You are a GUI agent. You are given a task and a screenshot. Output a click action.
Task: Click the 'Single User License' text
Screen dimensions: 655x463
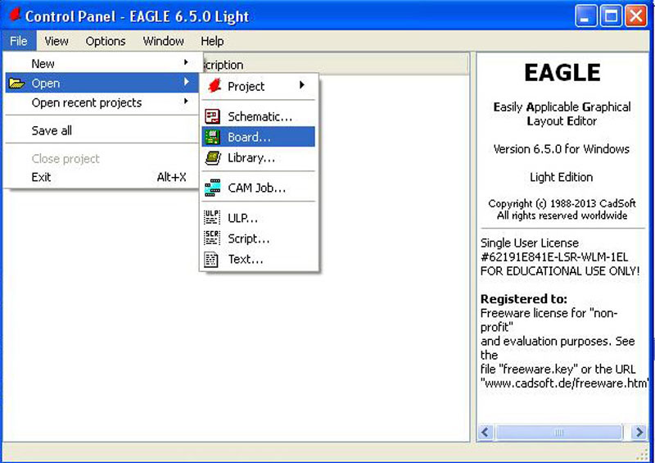pyautogui.click(x=529, y=243)
